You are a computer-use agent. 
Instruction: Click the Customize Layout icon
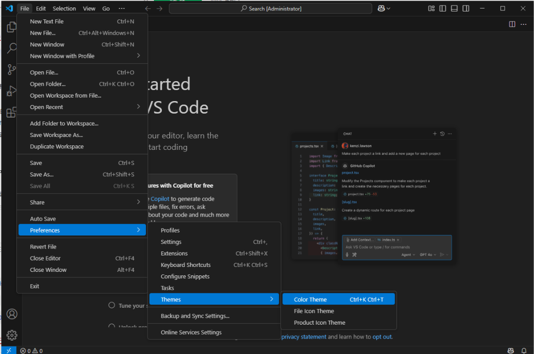click(x=431, y=8)
